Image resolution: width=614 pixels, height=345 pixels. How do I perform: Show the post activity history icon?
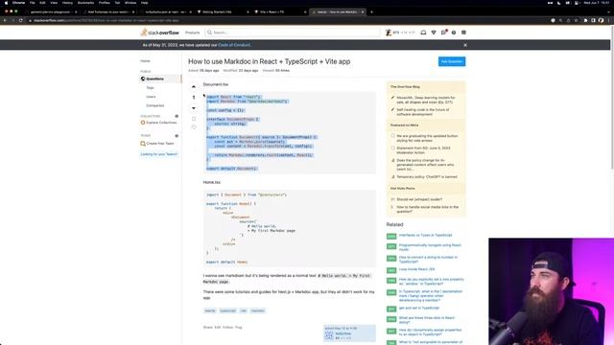194,127
